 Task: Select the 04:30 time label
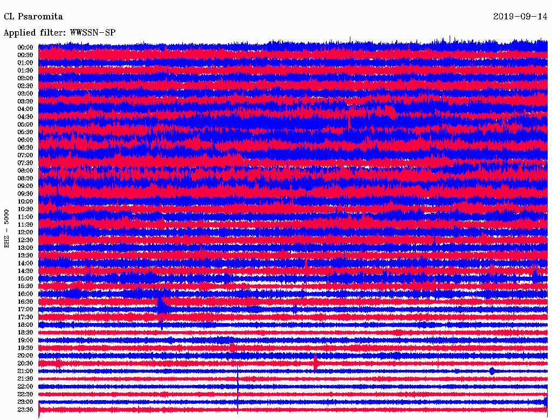[x=25, y=117]
